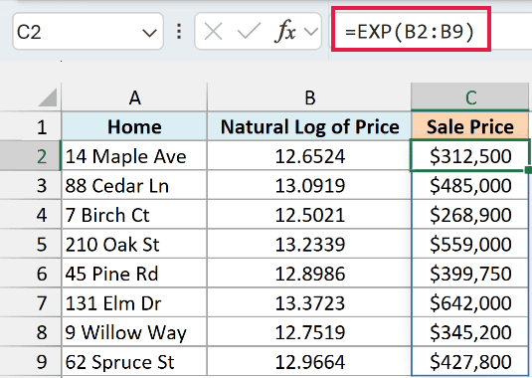This screenshot has width=532, height=378.
Task: Select cell with value 13.3723
Action: pos(309,302)
